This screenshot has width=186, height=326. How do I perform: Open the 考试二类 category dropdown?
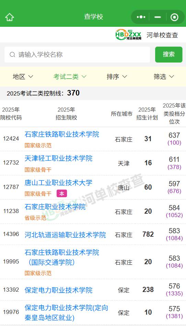[x=70, y=77]
